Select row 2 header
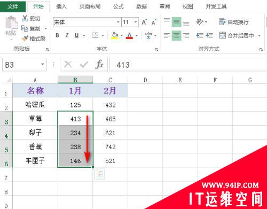The image size is (267, 209). [6, 105]
